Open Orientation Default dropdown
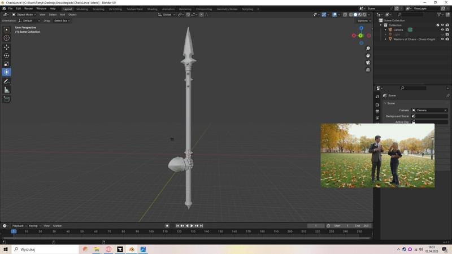Image resolution: width=452 pixels, height=254 pixels. pyautogui.click(x=29, y=21)
